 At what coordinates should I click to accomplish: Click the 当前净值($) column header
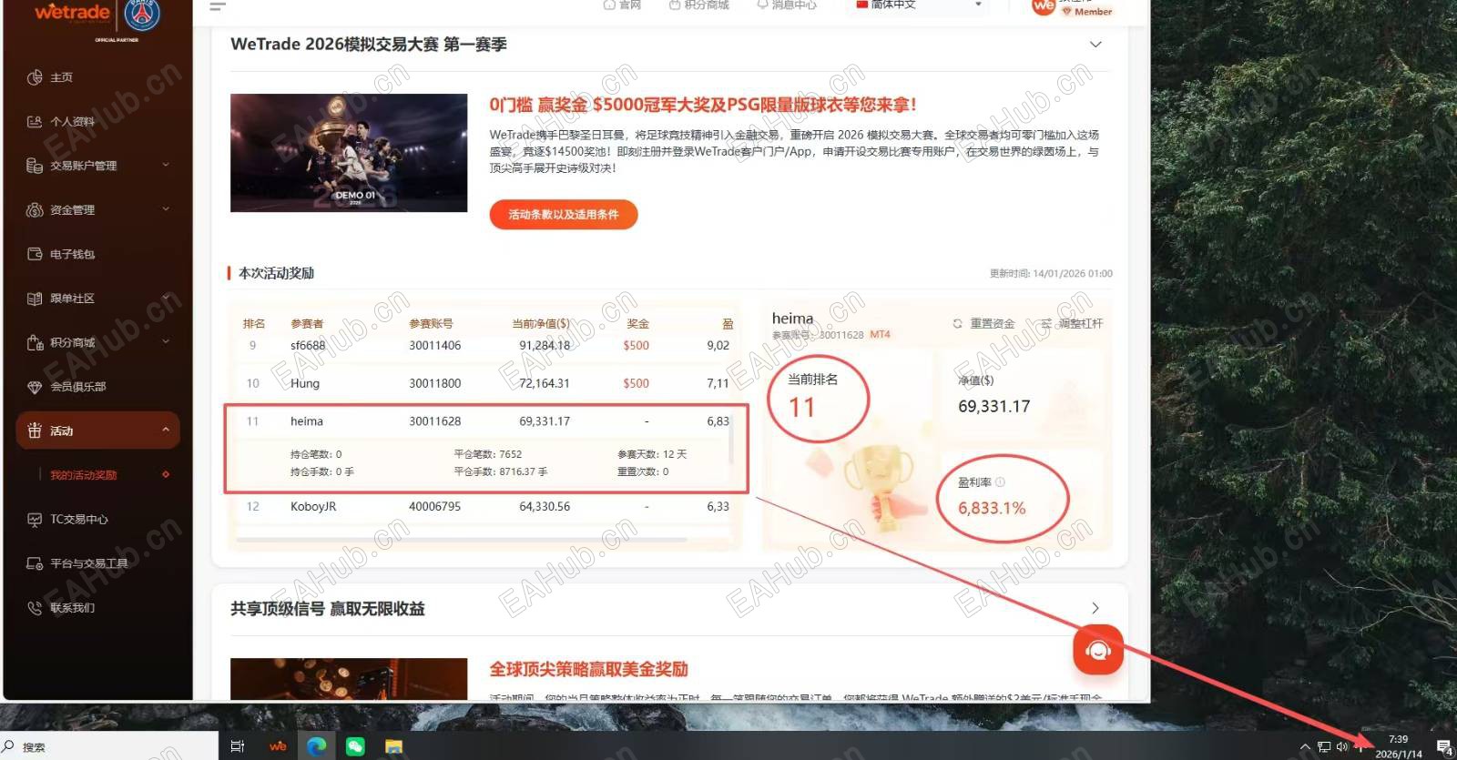(541, 324)
